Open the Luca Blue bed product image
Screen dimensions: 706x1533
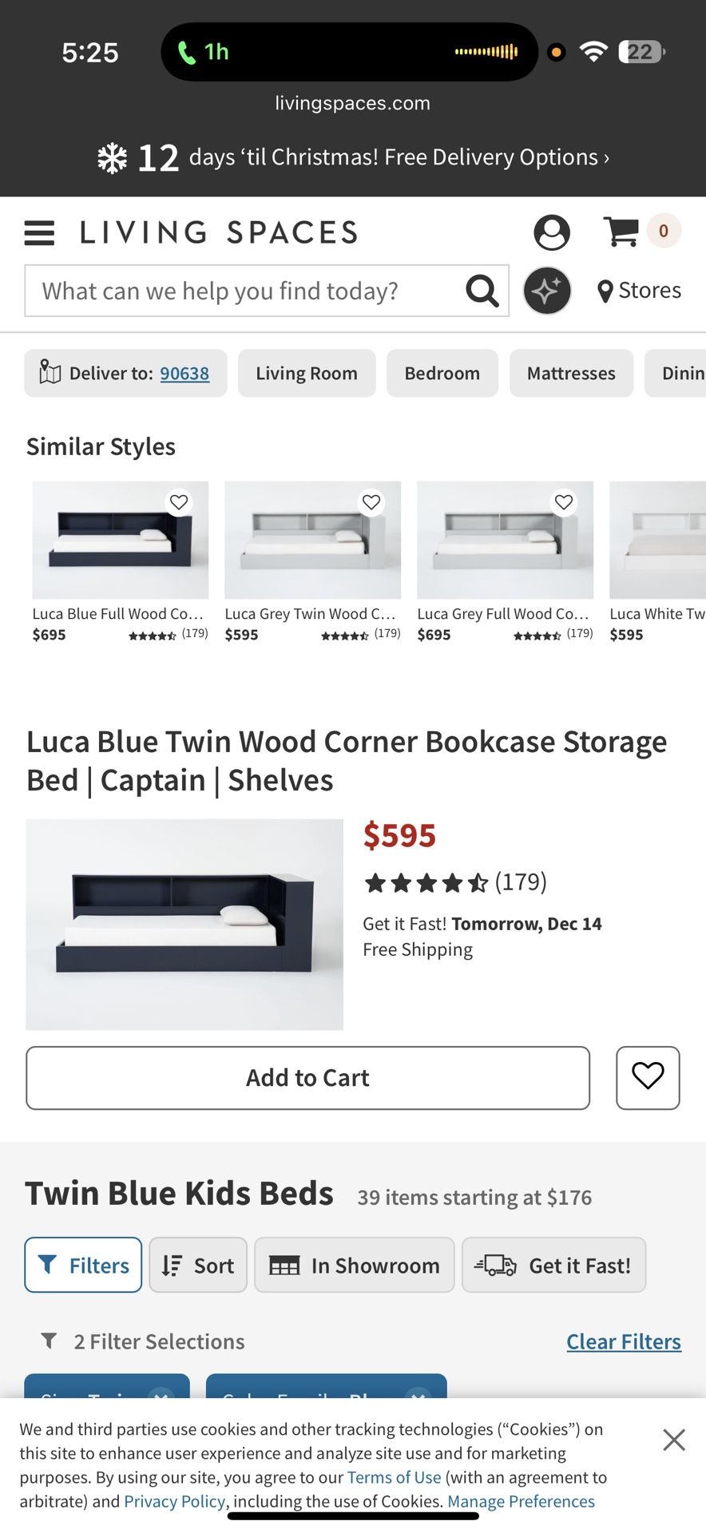[184, 924]
